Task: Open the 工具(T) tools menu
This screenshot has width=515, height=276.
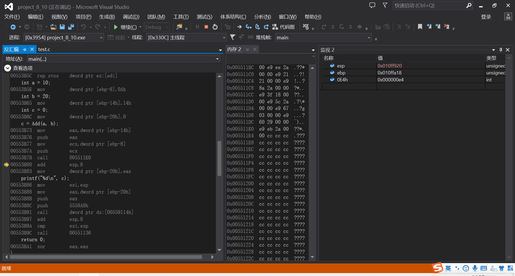Action: click(181, 17)
